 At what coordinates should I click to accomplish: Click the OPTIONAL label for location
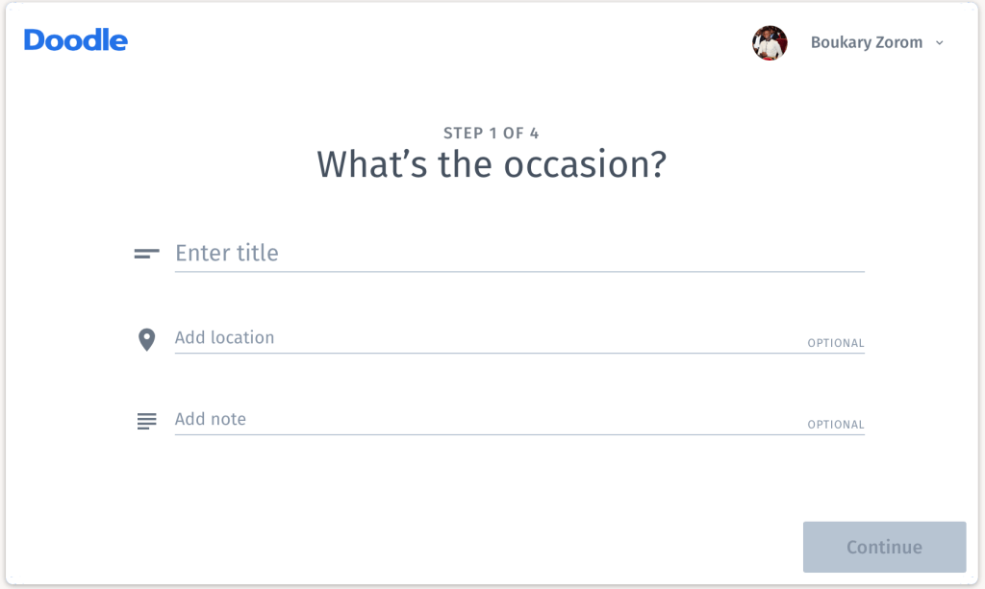[835, 343]
